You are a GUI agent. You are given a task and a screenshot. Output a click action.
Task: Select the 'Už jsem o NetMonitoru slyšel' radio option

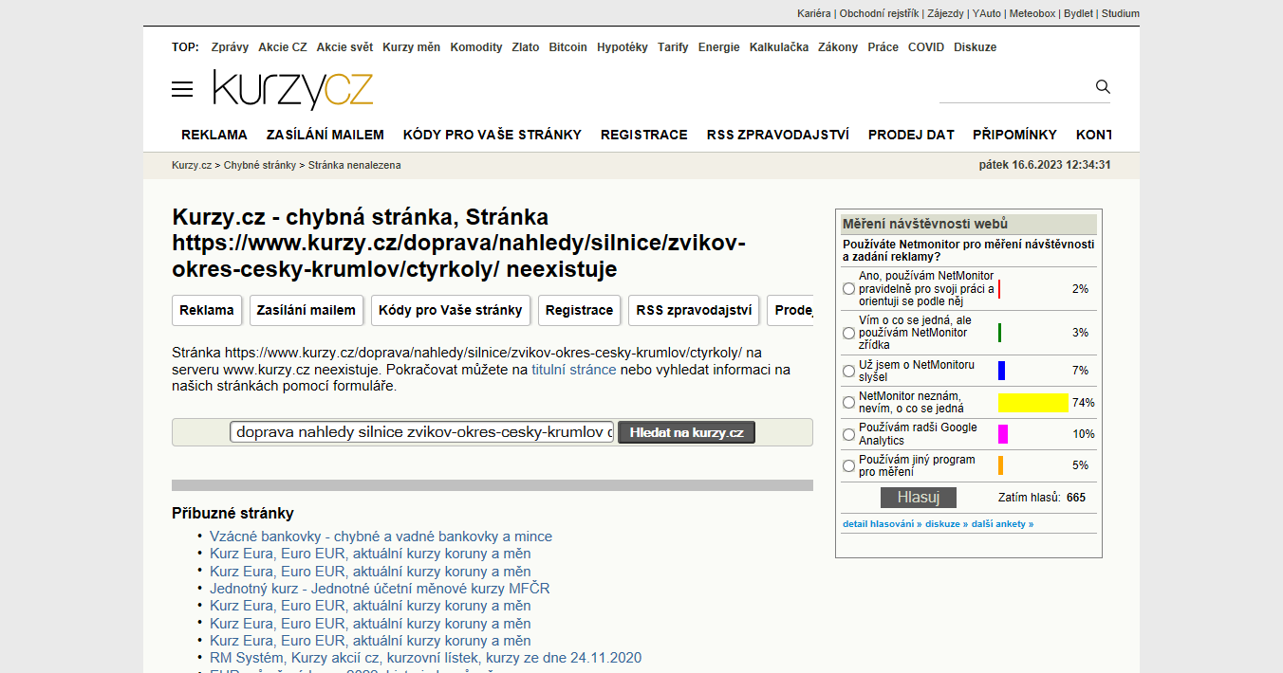pyautogui.click(x=849, y=371)
